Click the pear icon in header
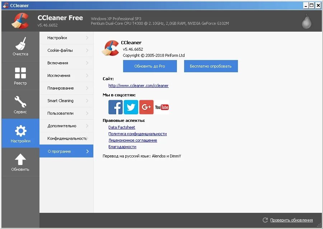This screenshot has width=323, height=229. pos(306,21)
